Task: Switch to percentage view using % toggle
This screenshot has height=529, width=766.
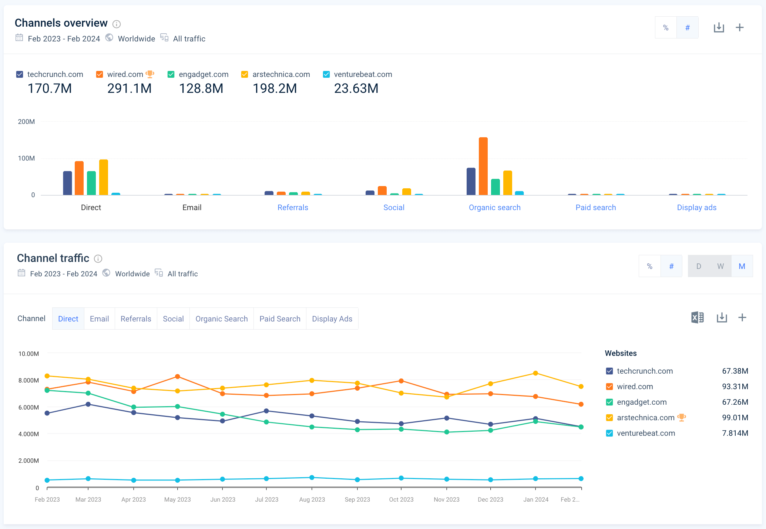Action: coord(666,27)
